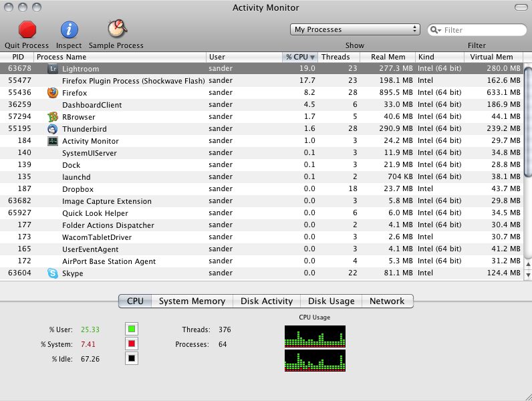Select the Image Capture Extension row
This screenshot has height=401, width=532.
pyautogui.click(x=261, y=201)
